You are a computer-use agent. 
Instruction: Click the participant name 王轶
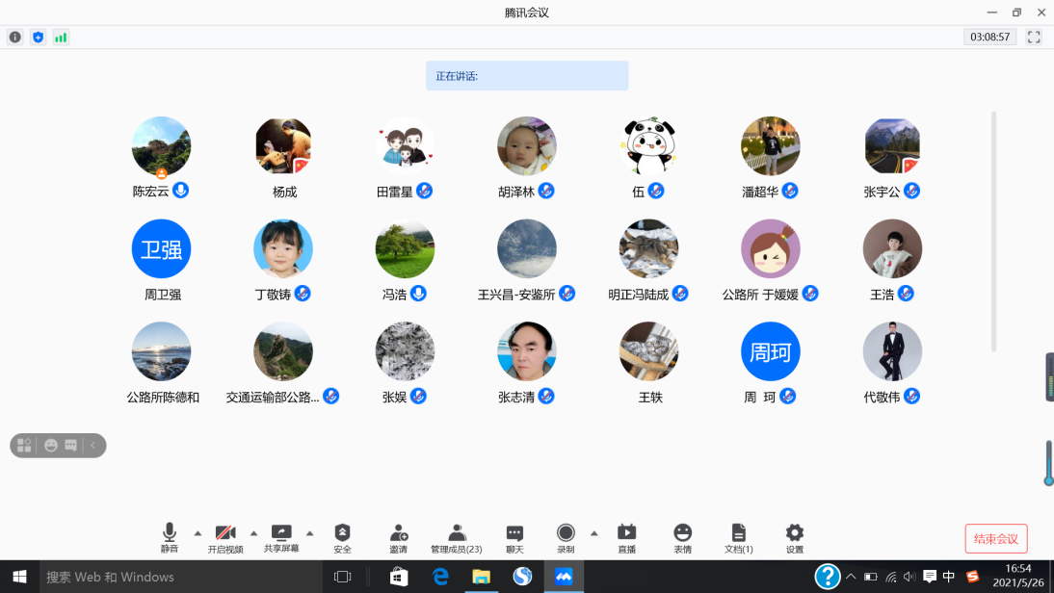(x=650, y=398)
